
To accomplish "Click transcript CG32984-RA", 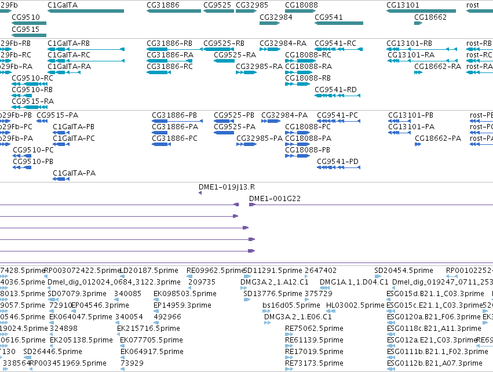I will 283,43.
